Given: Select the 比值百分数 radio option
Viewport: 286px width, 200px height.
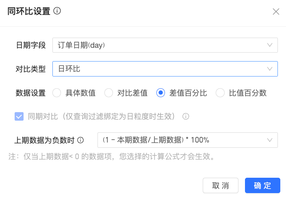Looking at the screenshot, I should tap(220, 93).
